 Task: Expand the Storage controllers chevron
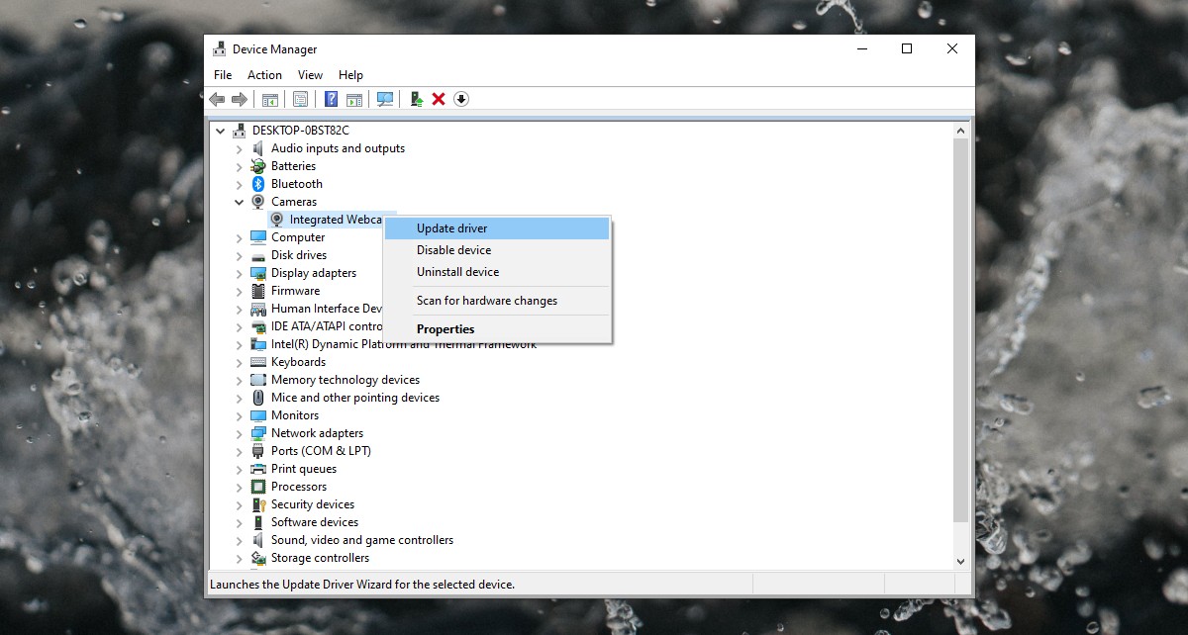(x=239, y=558)
